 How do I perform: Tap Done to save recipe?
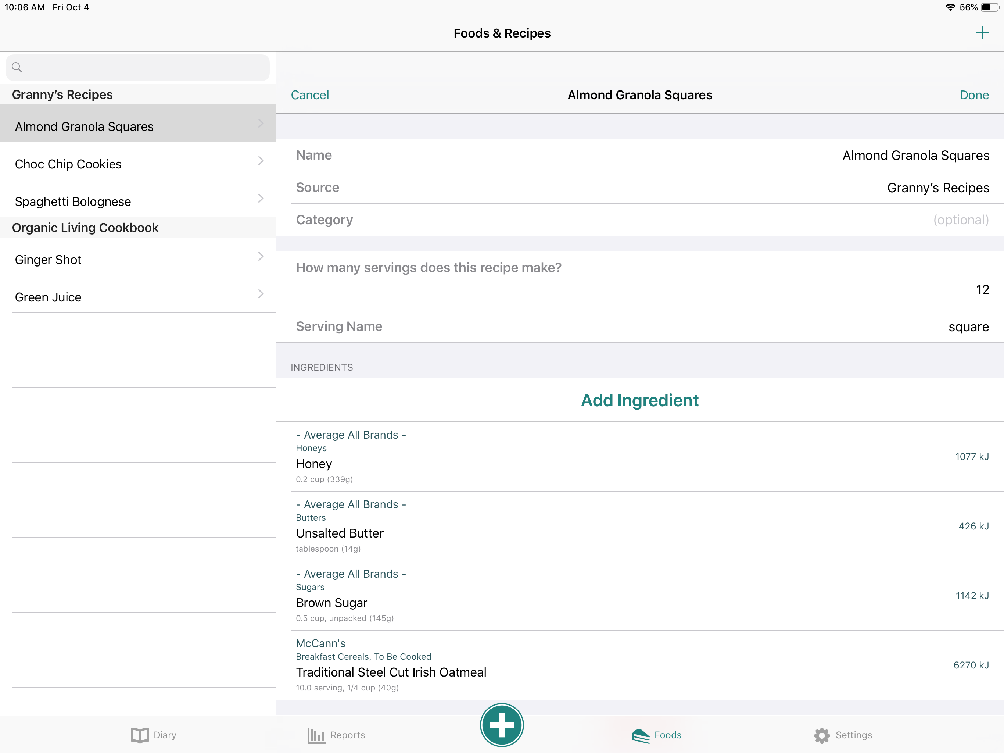tap(973, 95)
